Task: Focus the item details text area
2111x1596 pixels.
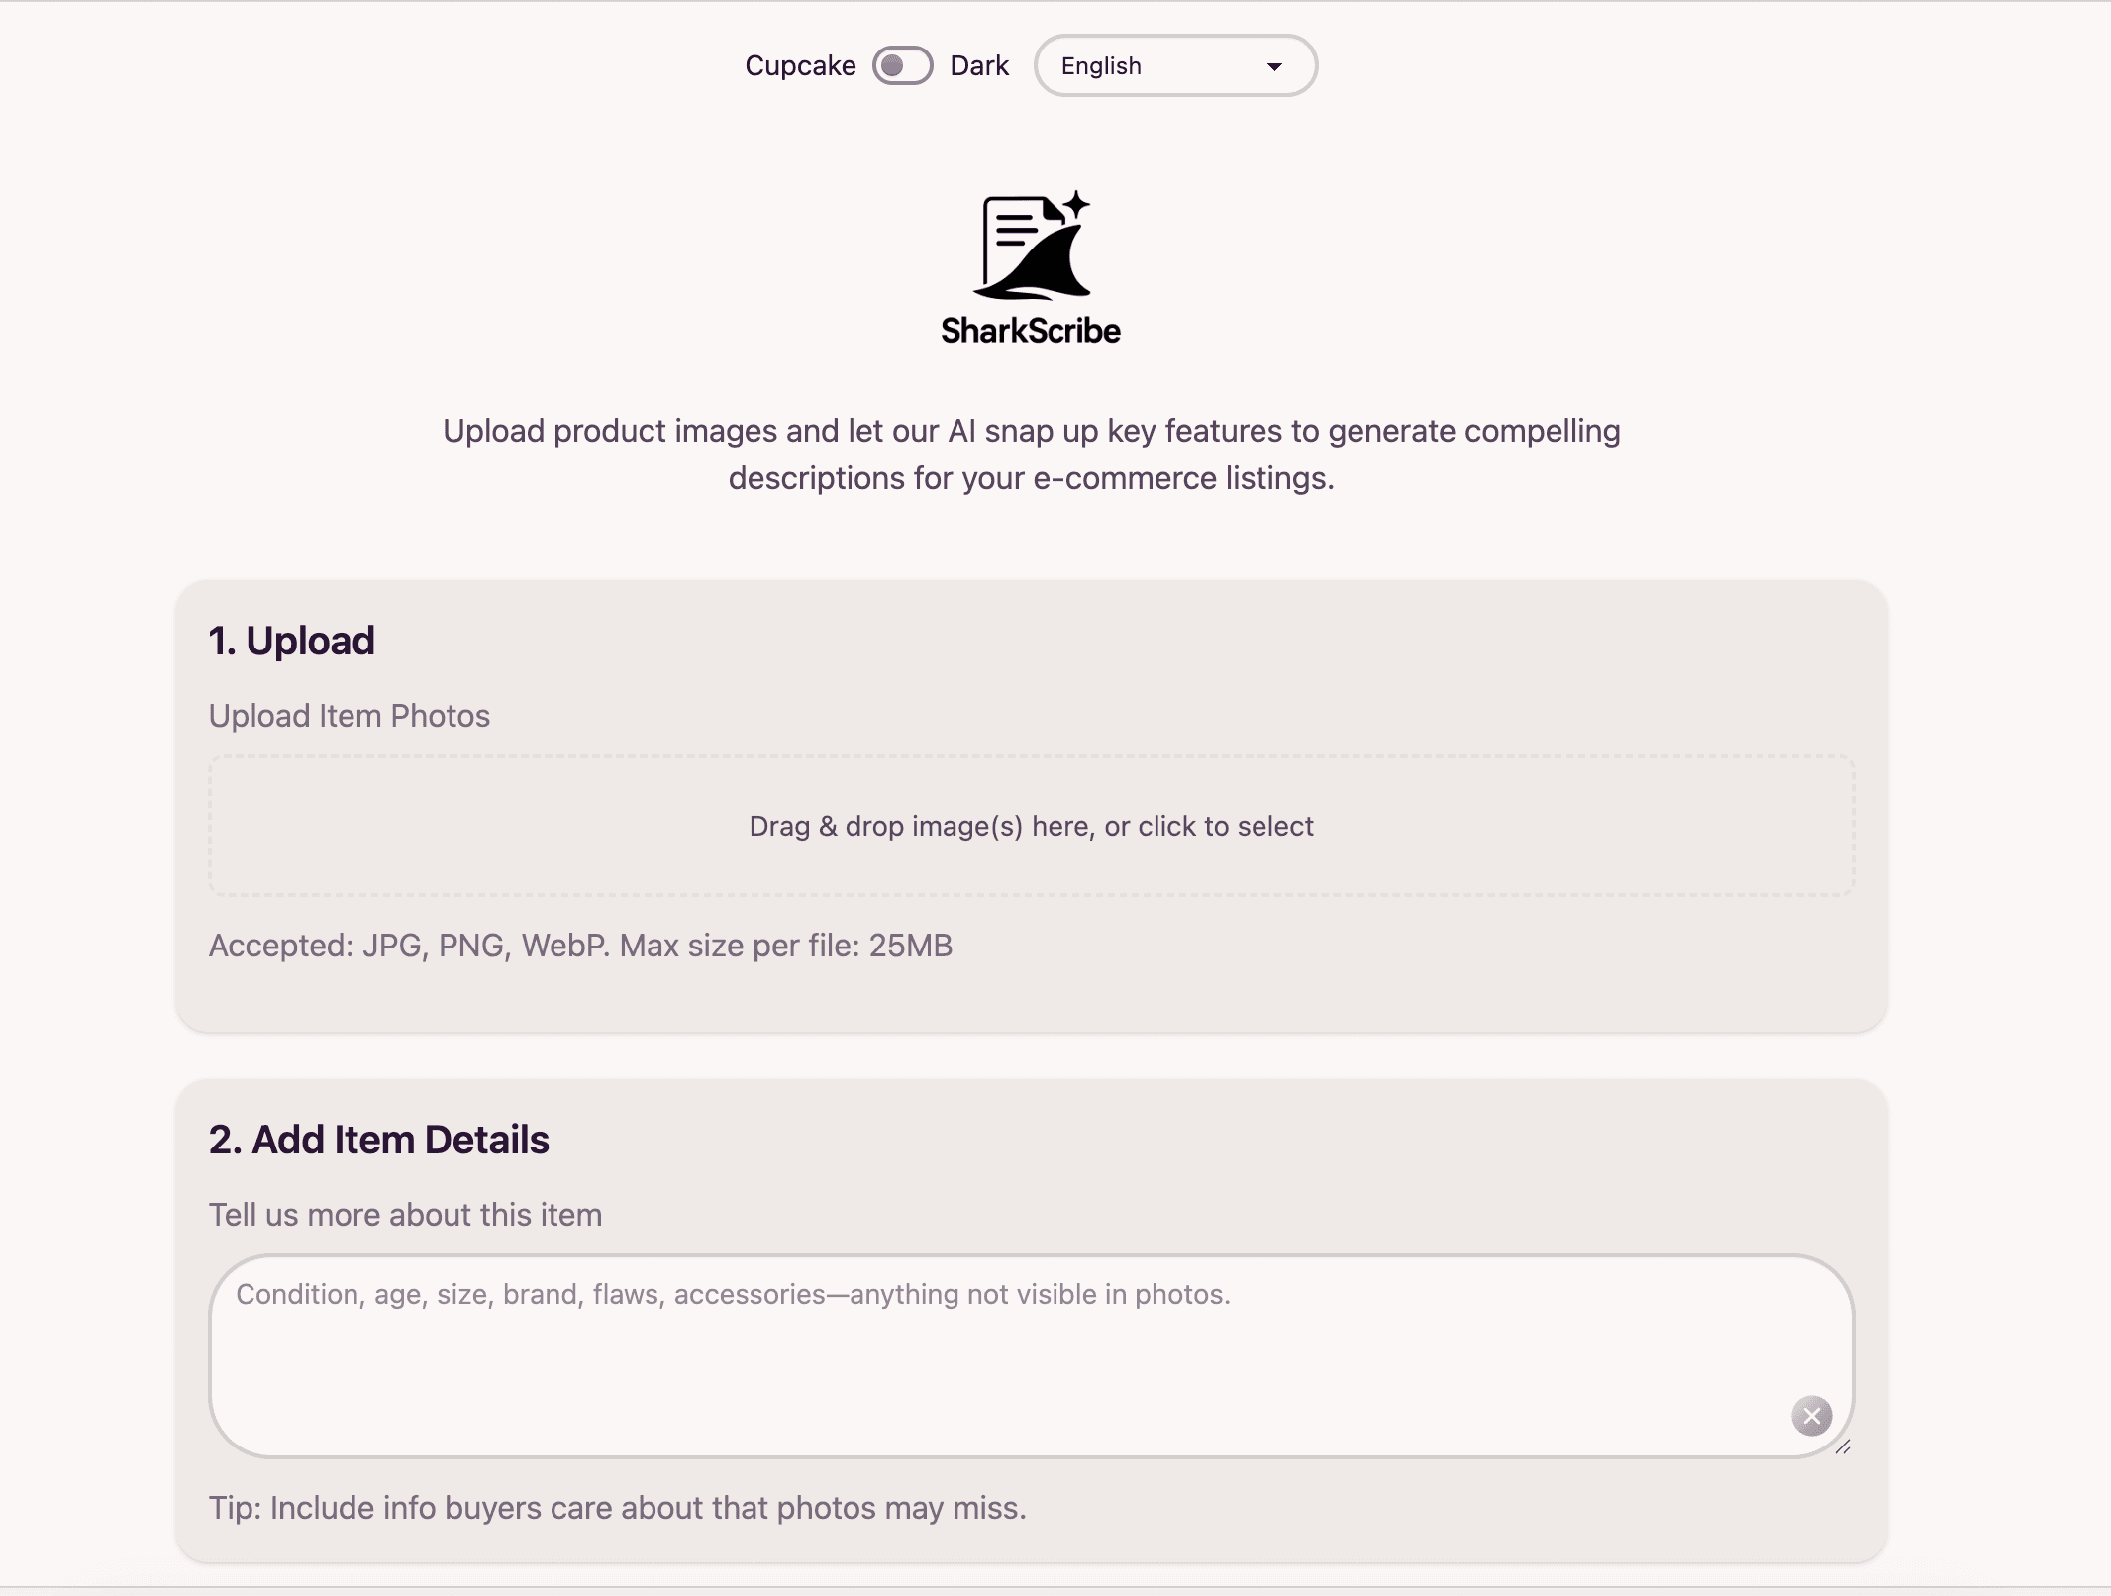Action: tap(990, 1366)
